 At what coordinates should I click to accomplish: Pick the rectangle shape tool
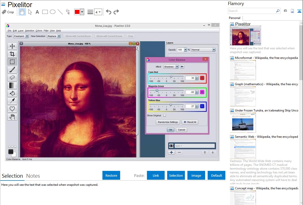point(45,12)
